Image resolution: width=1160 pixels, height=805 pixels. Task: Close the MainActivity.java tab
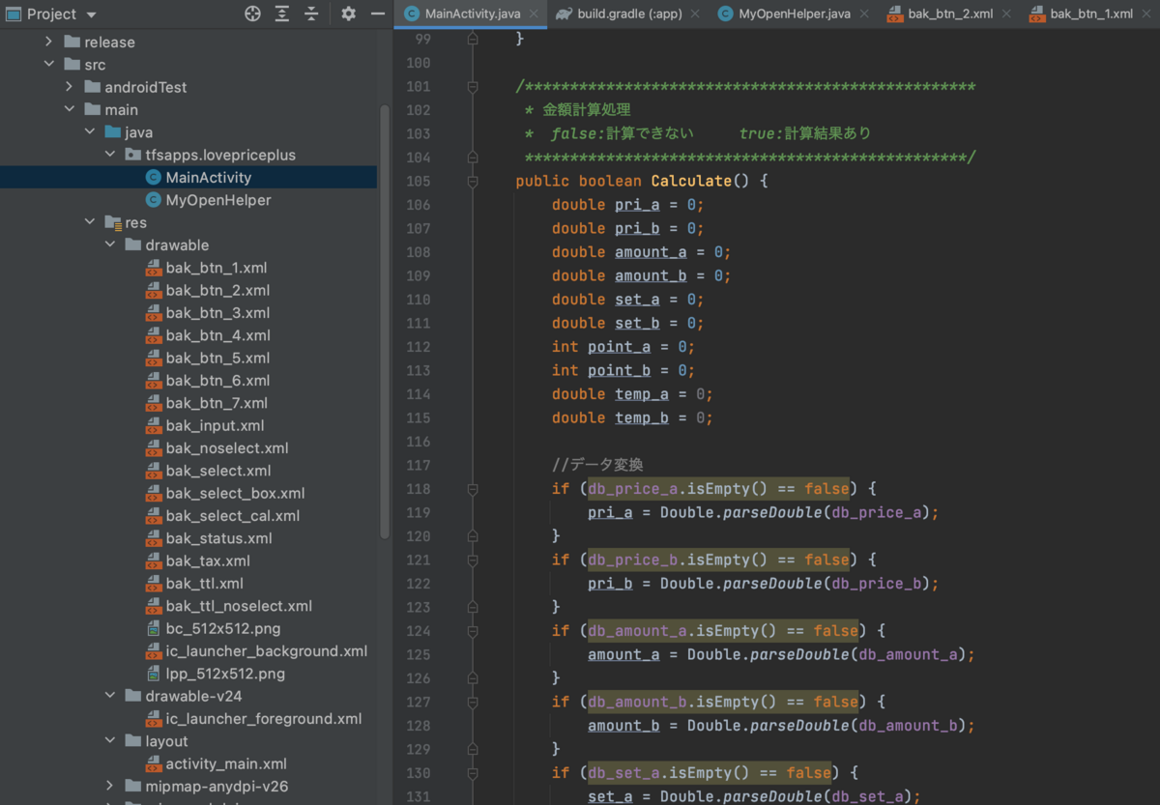pos(533,14)
